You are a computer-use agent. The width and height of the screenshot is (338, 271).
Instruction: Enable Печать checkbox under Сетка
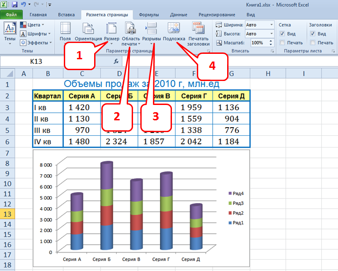pos(282,43)
